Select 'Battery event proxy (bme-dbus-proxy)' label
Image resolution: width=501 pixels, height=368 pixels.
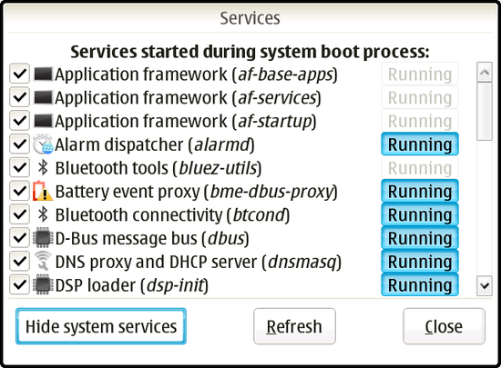(197, 192)
